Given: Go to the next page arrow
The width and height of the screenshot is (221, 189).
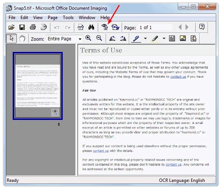Looking at the screenshot, I should tap(187, 27).
